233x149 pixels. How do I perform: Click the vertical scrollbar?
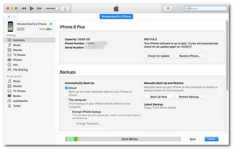227,55
